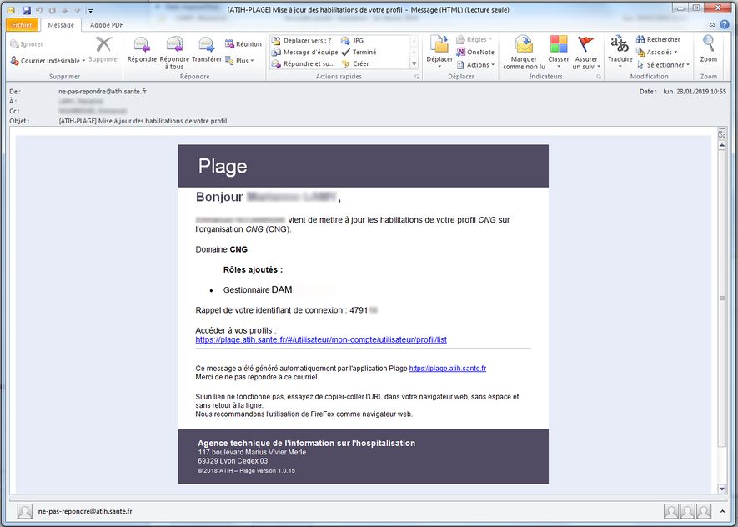
Task: Click the Outlook help question mark
Action: pyautogui.click(x=725, y=24)
